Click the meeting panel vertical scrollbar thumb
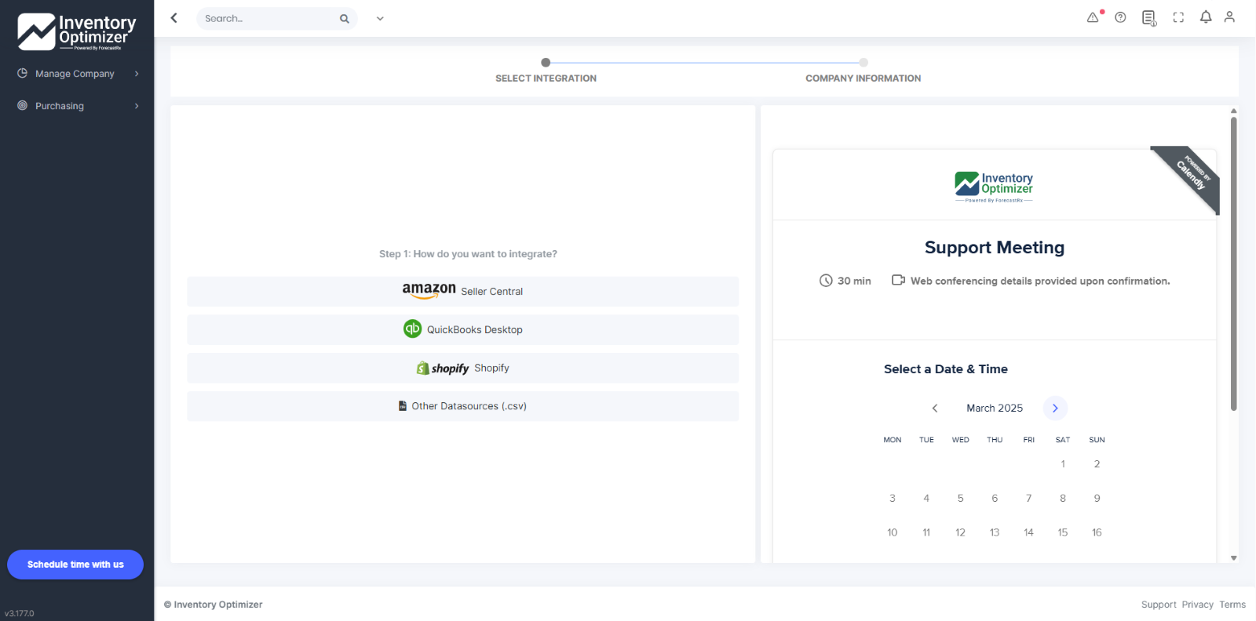Screen dimensions: 1256x621 point(1233,263)
